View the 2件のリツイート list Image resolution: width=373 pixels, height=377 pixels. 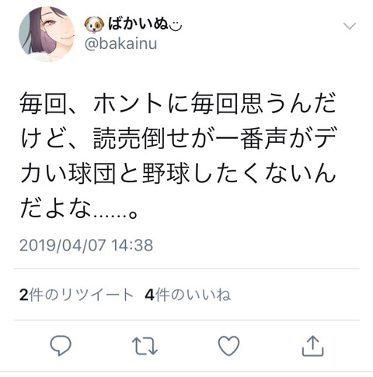[76, 295]
